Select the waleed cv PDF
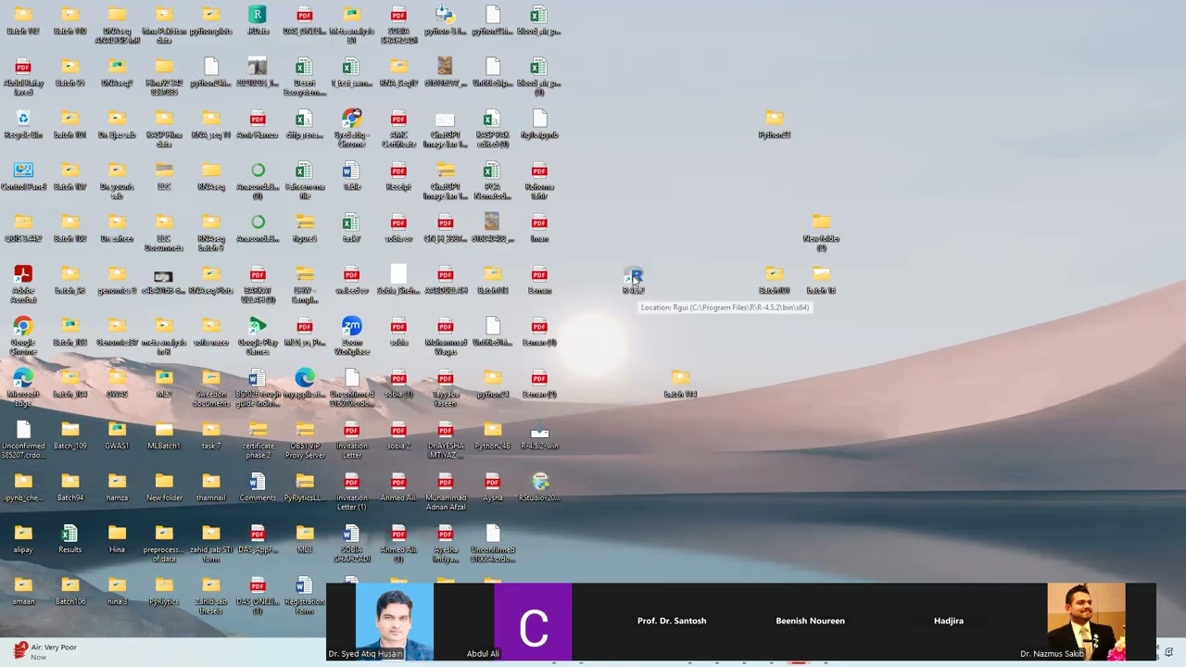1186x667 pixels. 351,280
